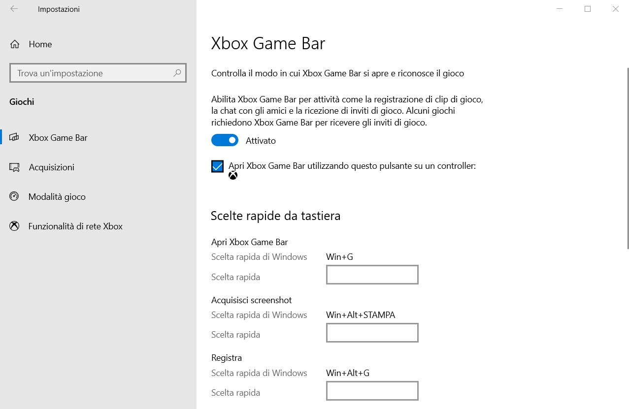Click the Xbox Game Bar page title
The image size is (629, 409).
pyautogui.click(x=268, y=43)
